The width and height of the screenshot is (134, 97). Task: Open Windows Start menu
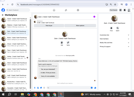coord(3,94)
